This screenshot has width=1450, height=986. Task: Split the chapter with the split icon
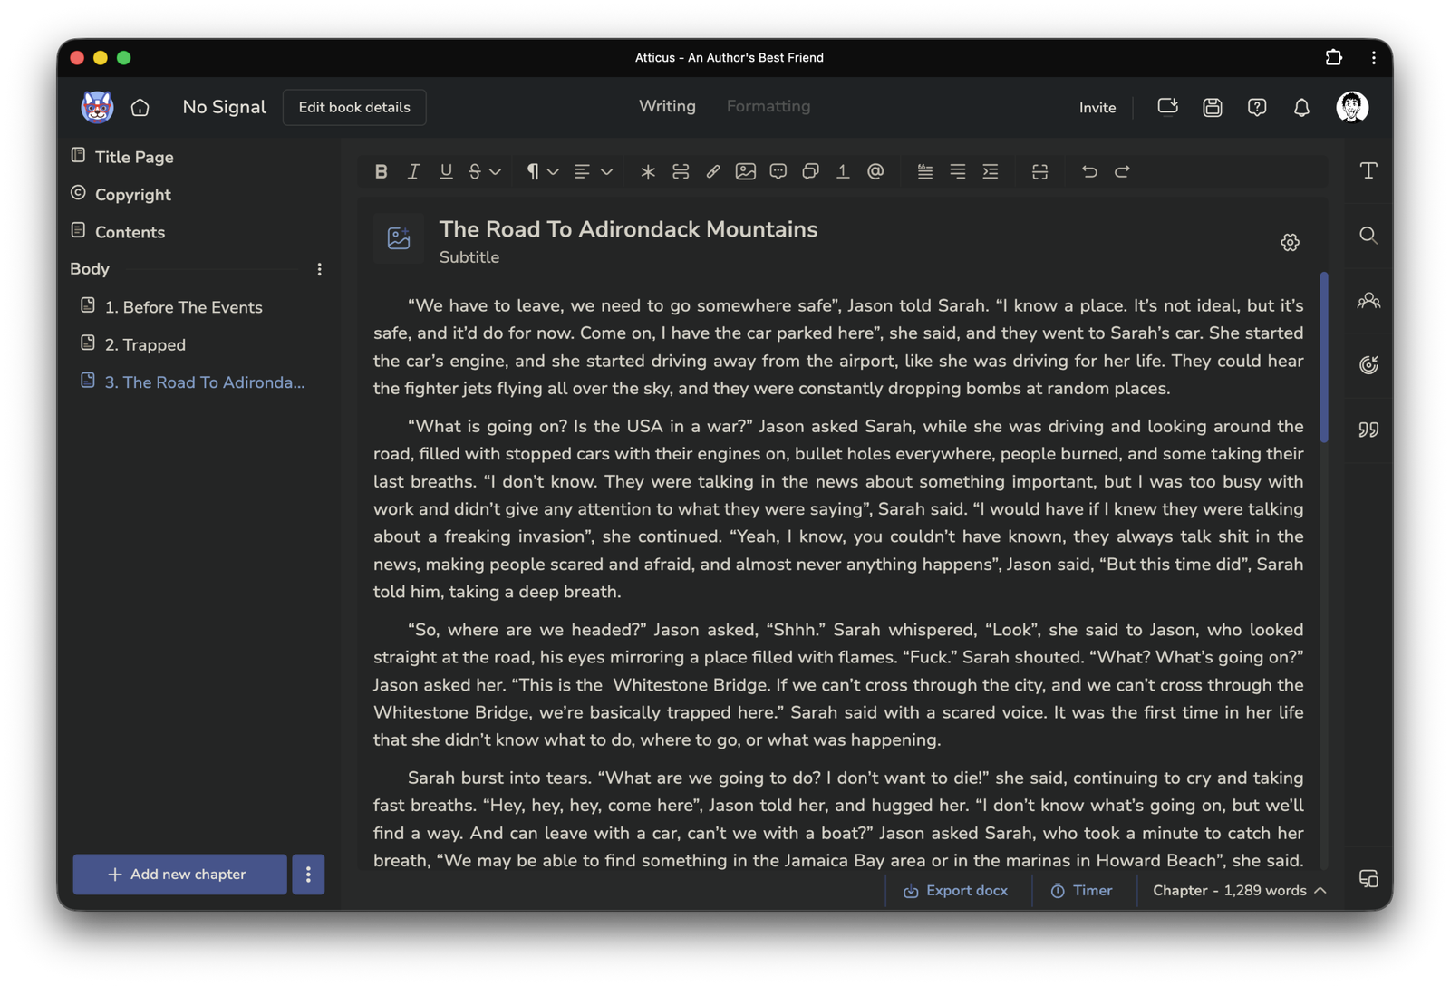[1040, 171]
